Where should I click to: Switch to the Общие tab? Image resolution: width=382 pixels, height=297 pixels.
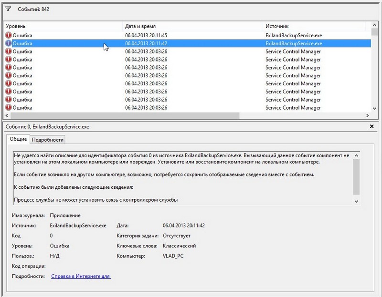[x=18, y=139]
